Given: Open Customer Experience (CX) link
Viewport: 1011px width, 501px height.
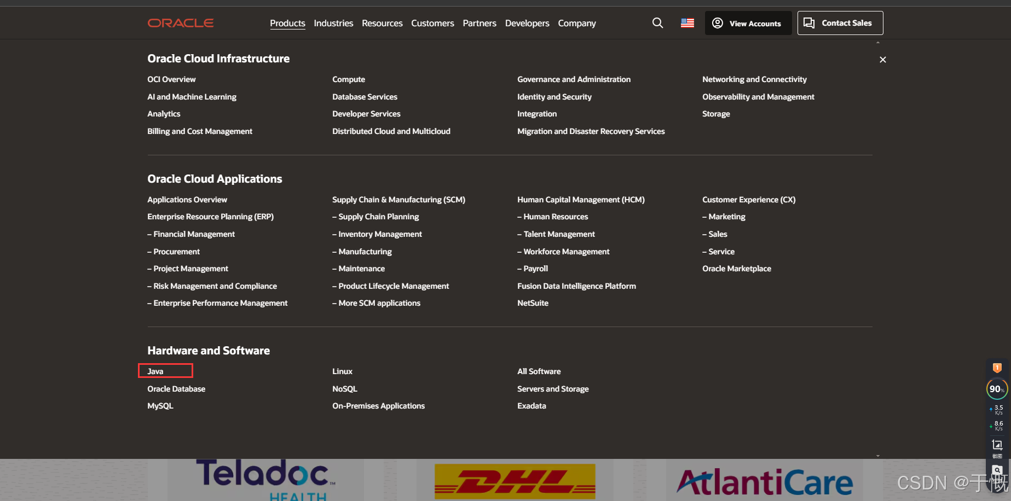Looking at the screenshot, I should pyautogui.click(x=749, y=200).
